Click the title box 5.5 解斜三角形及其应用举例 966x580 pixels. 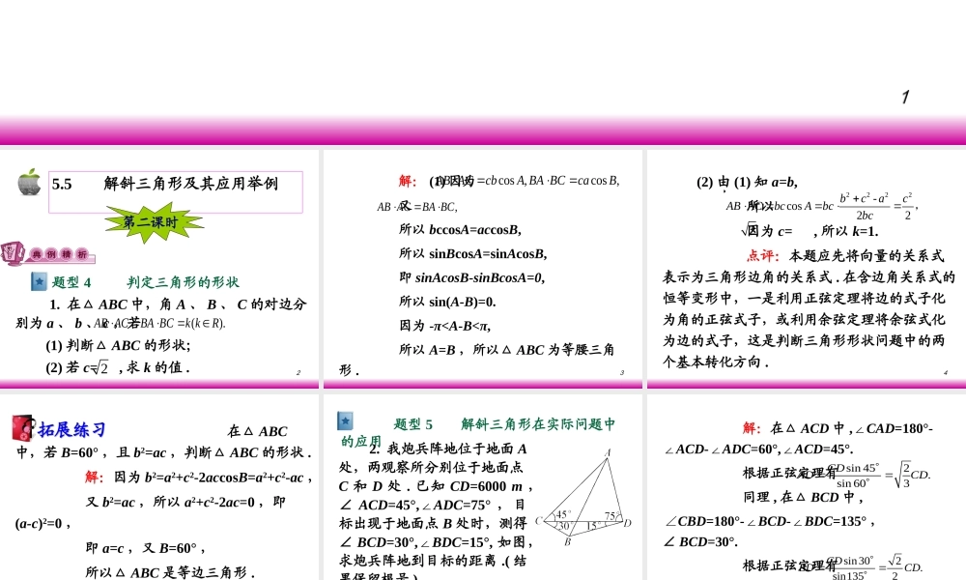pyautogui.click(x=176, y=192)
